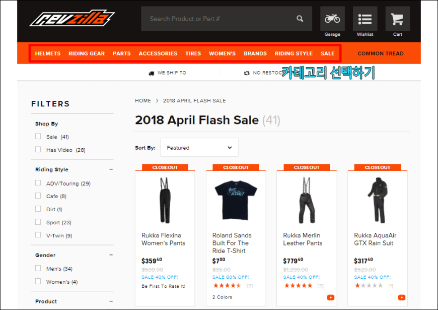
Task: Check the Sale (41) filter
Action: [x=38, y=136]
